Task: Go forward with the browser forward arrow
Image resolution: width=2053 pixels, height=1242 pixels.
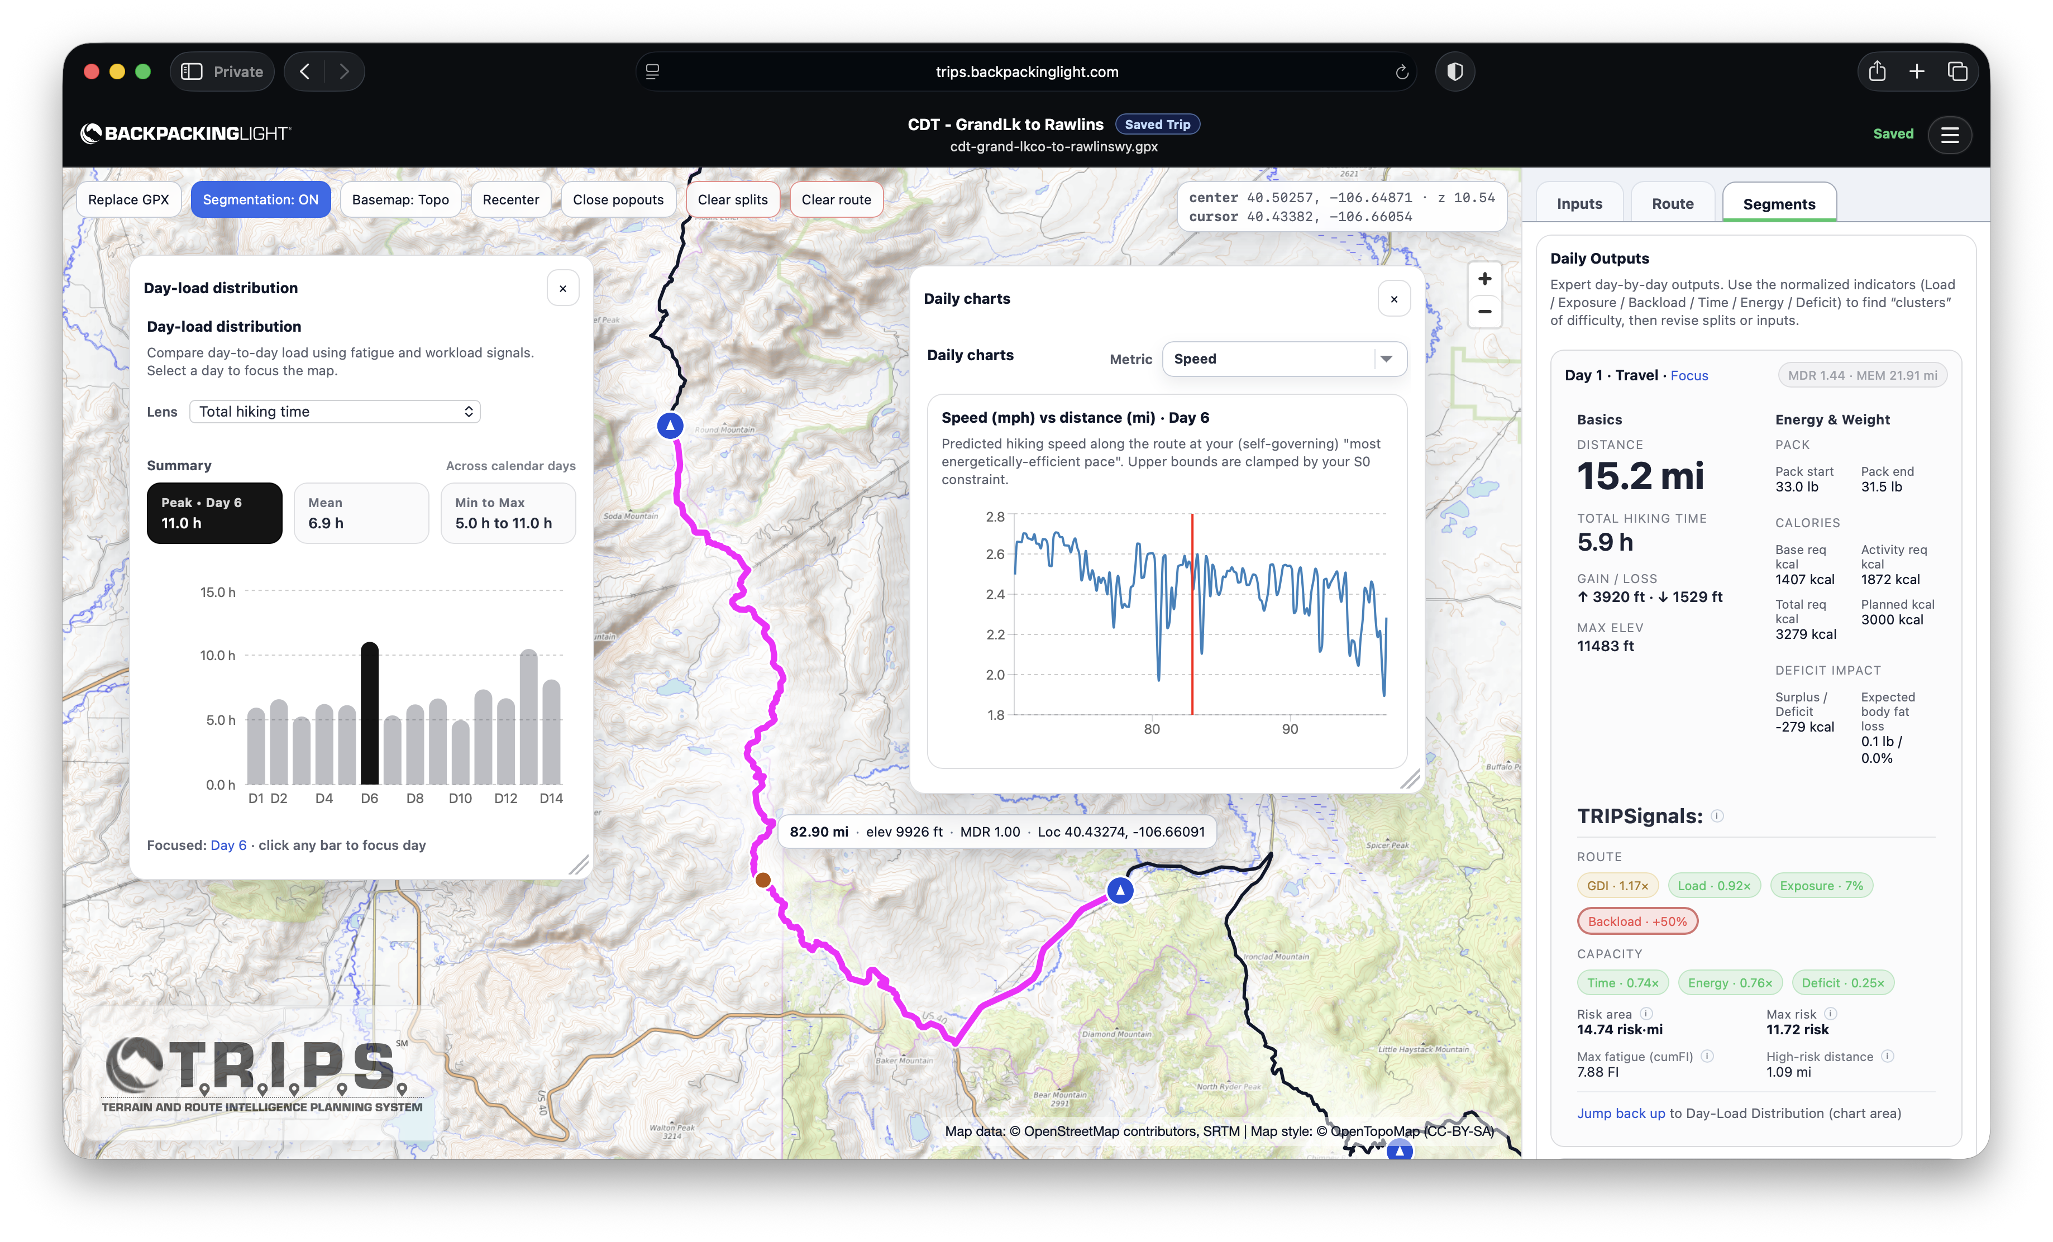Action: tap(344, 71)
